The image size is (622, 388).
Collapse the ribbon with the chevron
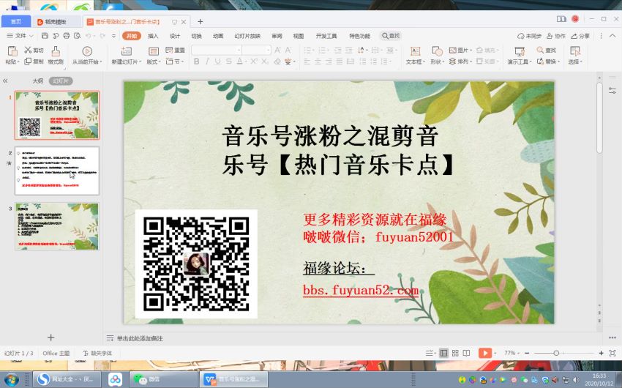click(x=612, y=36)
